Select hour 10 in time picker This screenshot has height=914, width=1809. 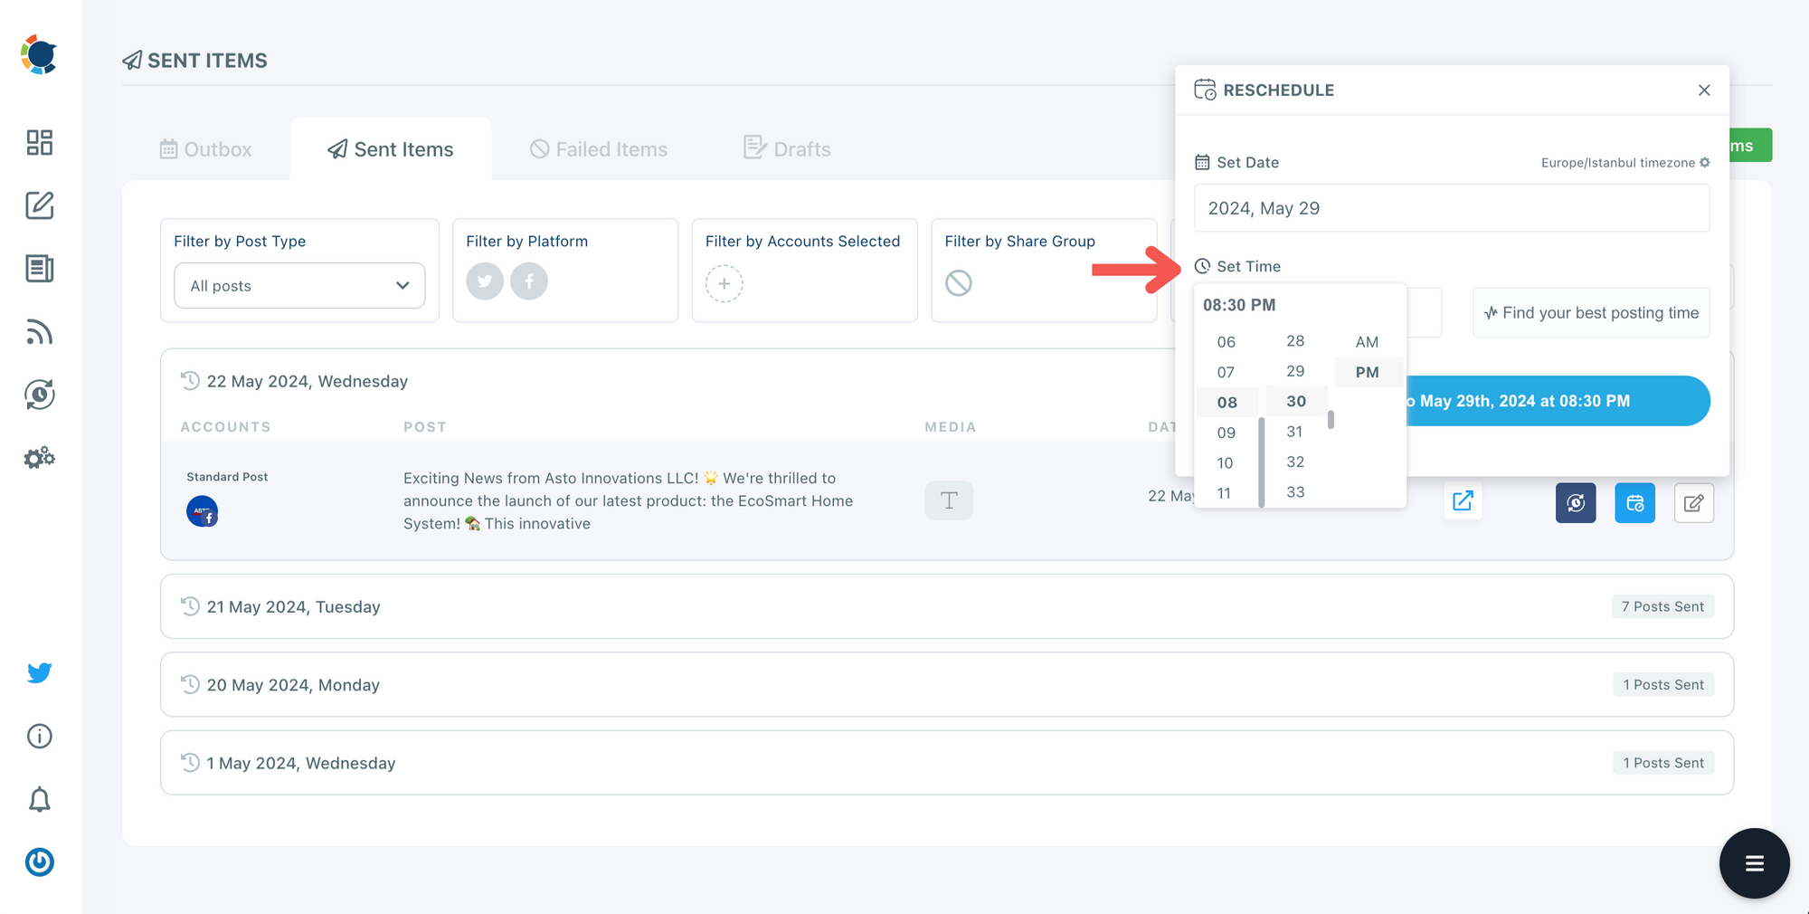pos(1227,462)
